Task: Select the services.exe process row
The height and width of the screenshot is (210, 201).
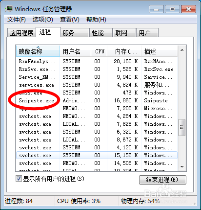Action: coord(97,85)
